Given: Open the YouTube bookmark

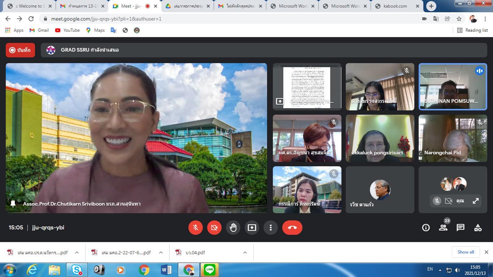Looking at the screenshot, I should (67, 30).
